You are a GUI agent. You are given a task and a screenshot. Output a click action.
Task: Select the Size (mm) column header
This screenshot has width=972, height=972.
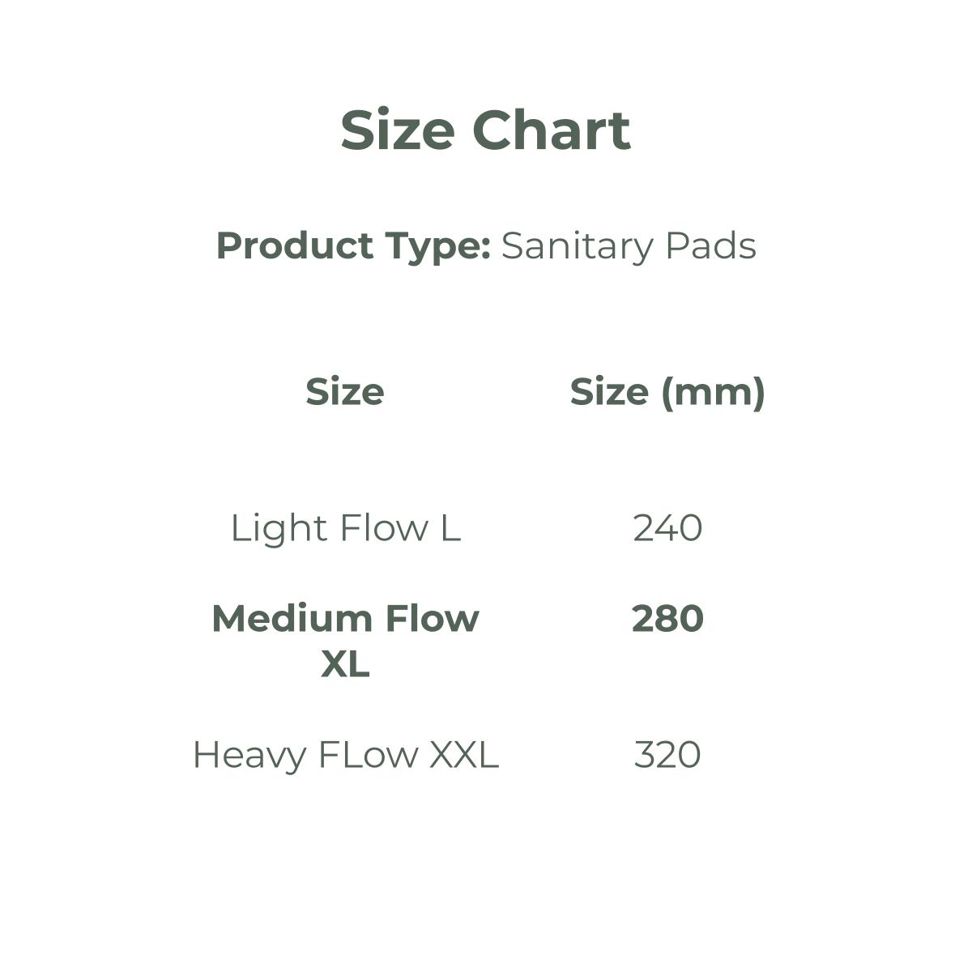tap(667, 392)
